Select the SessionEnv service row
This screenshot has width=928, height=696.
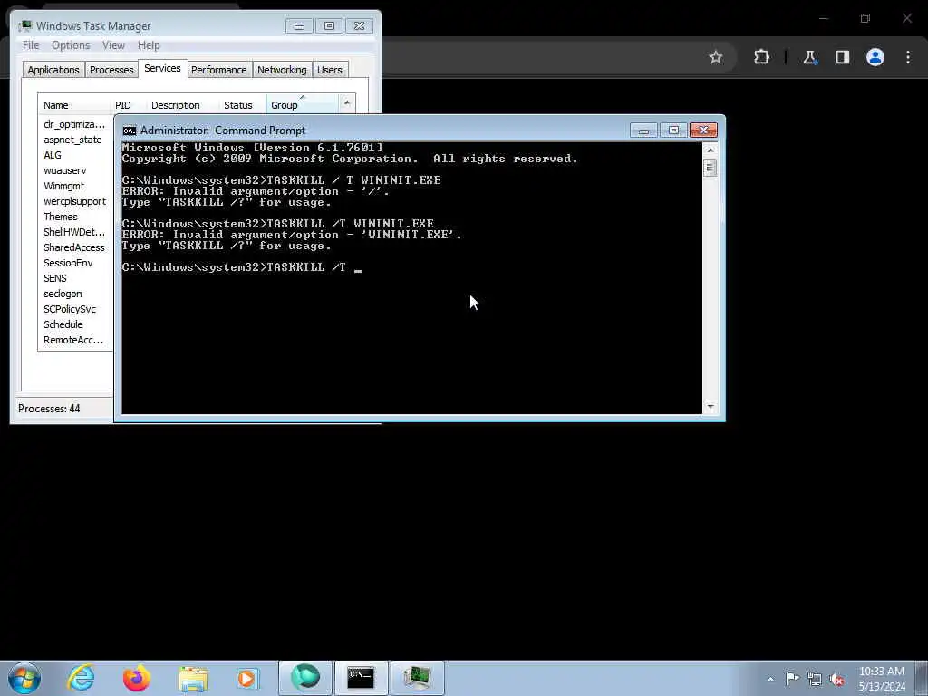(x=74, y=263)
